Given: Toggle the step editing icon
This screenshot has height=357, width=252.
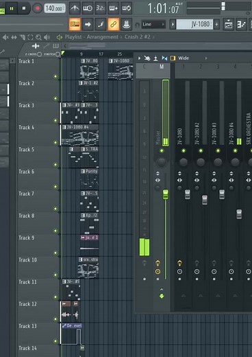Looking at the screenshot, I should pos(101,24).
